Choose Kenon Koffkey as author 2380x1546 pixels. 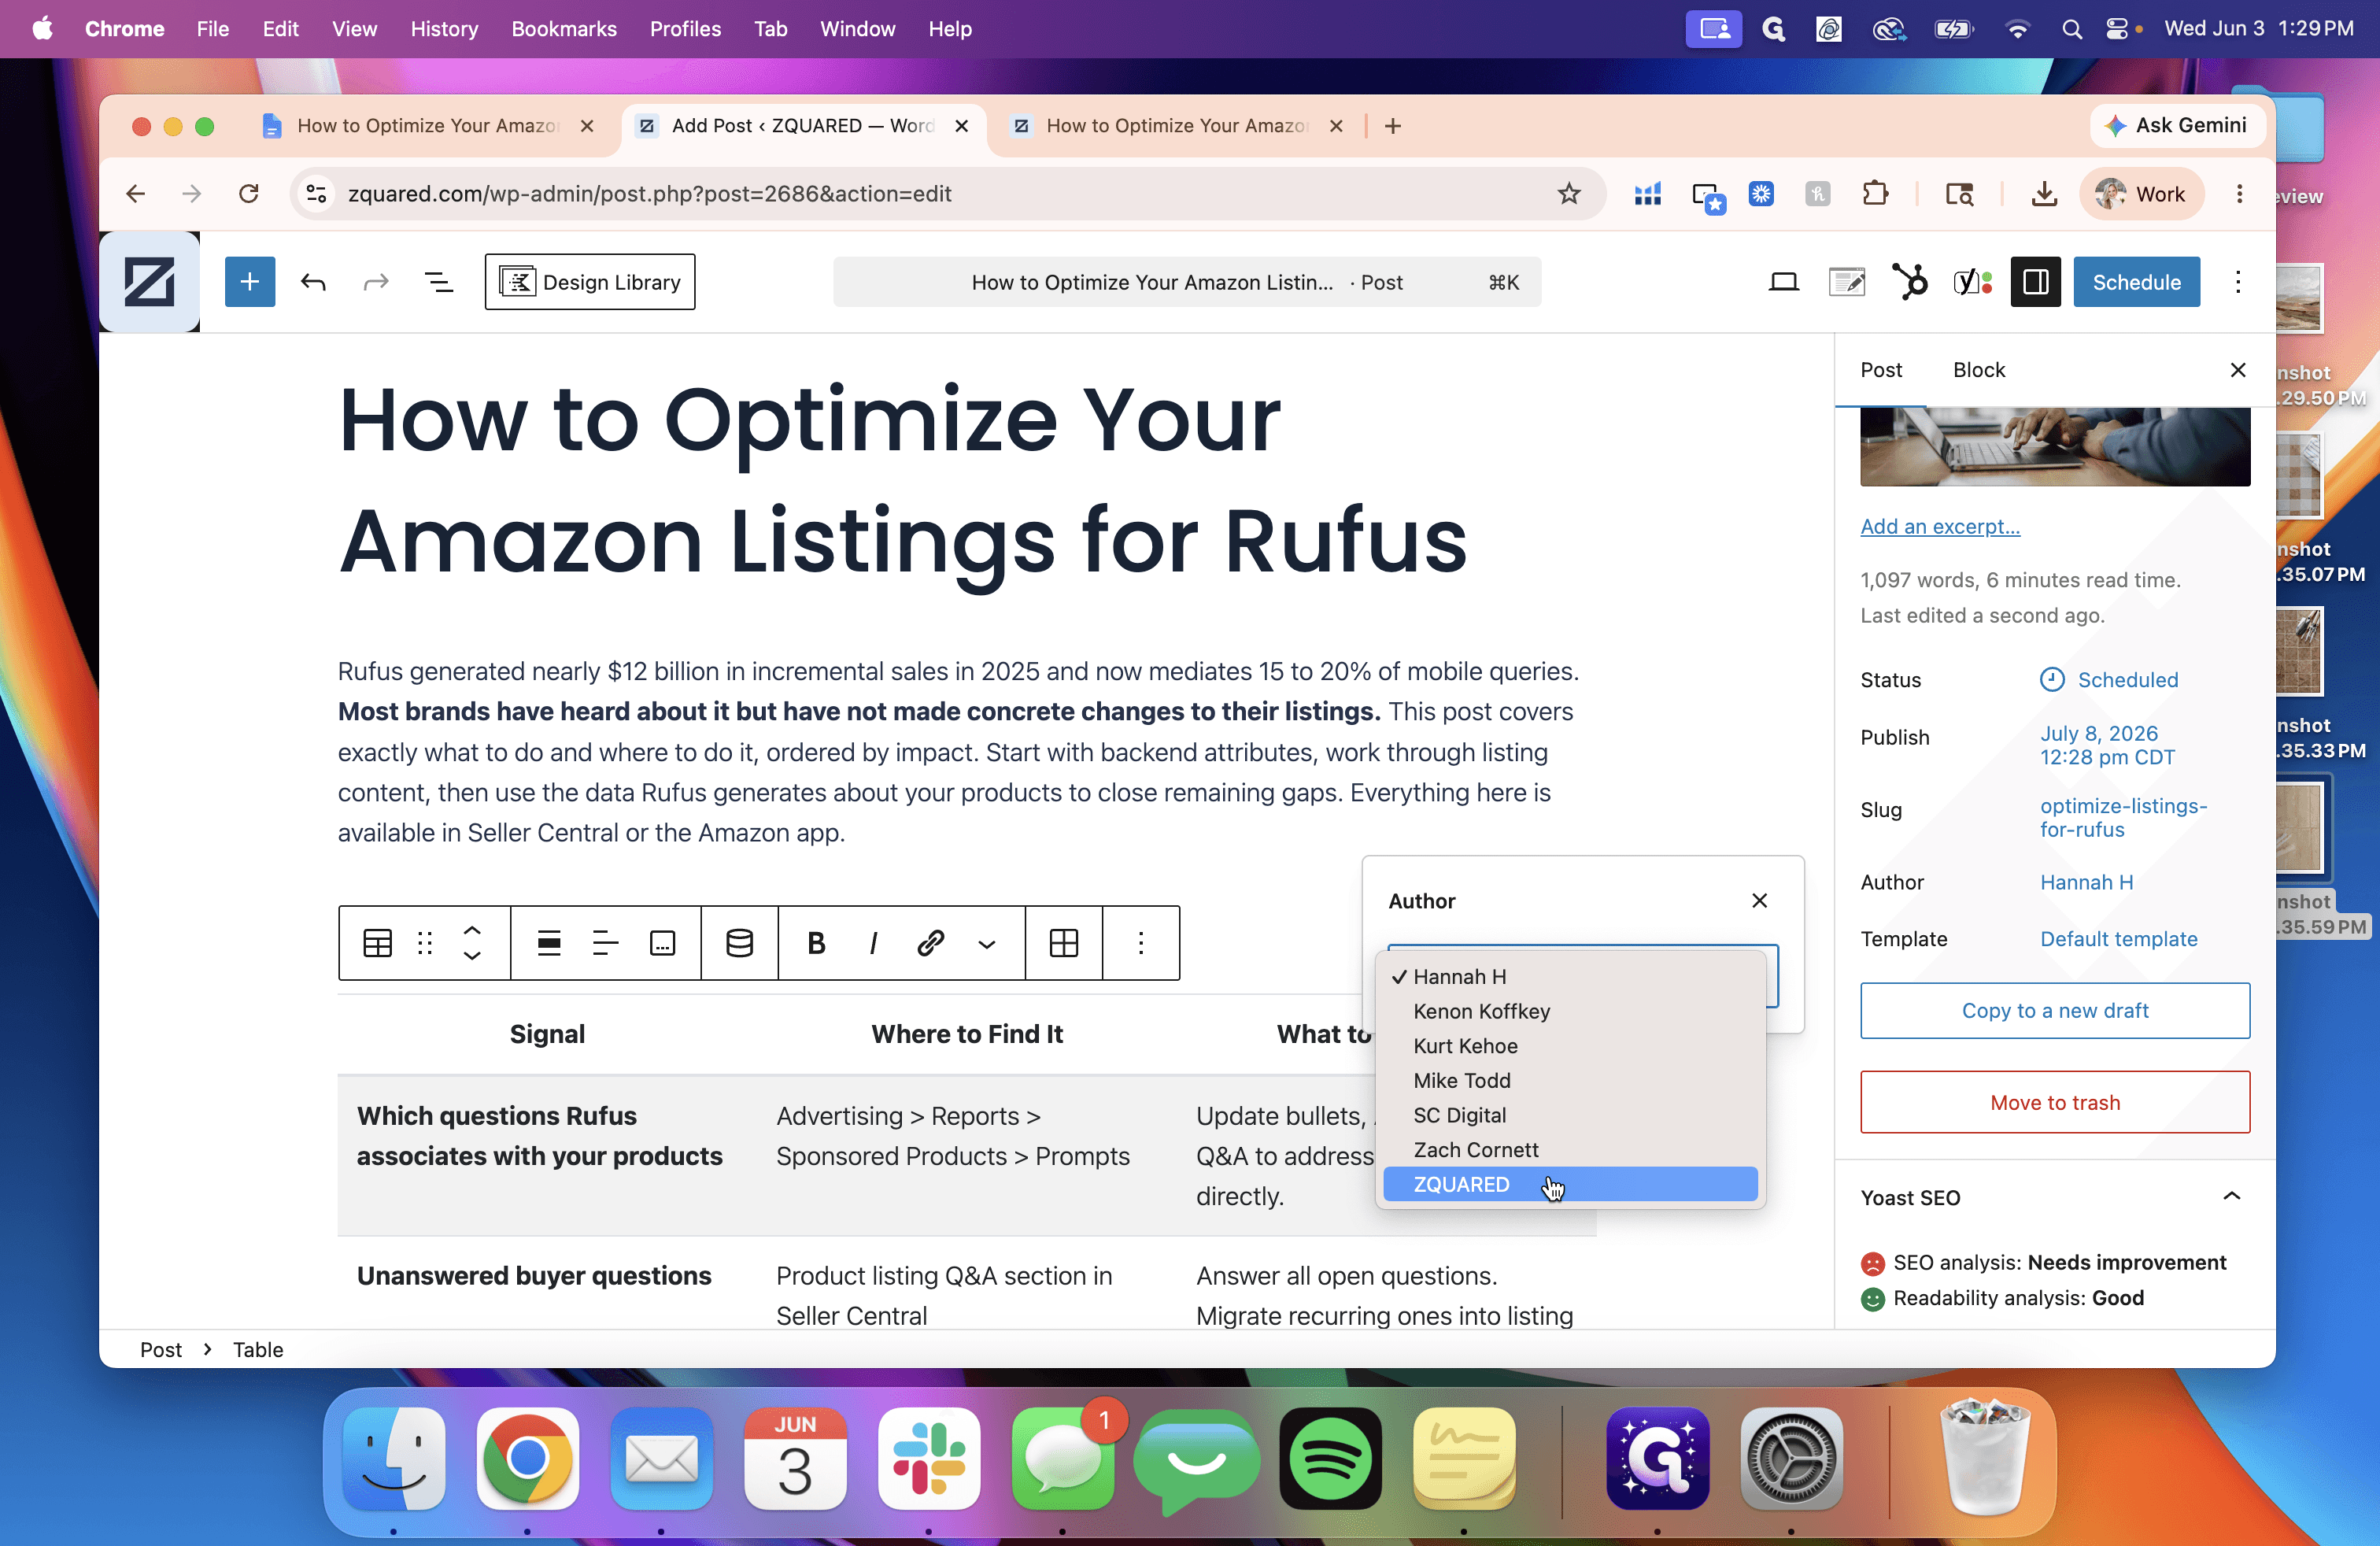click(1570, 1011)
